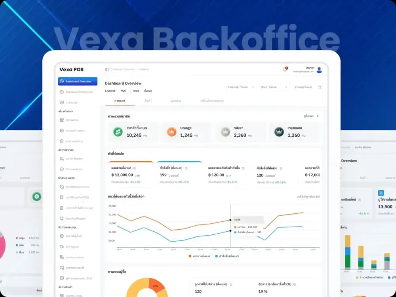Click the green total members icon
The width and height of the screenshot is (396, 297).
[x=118, y=132]
